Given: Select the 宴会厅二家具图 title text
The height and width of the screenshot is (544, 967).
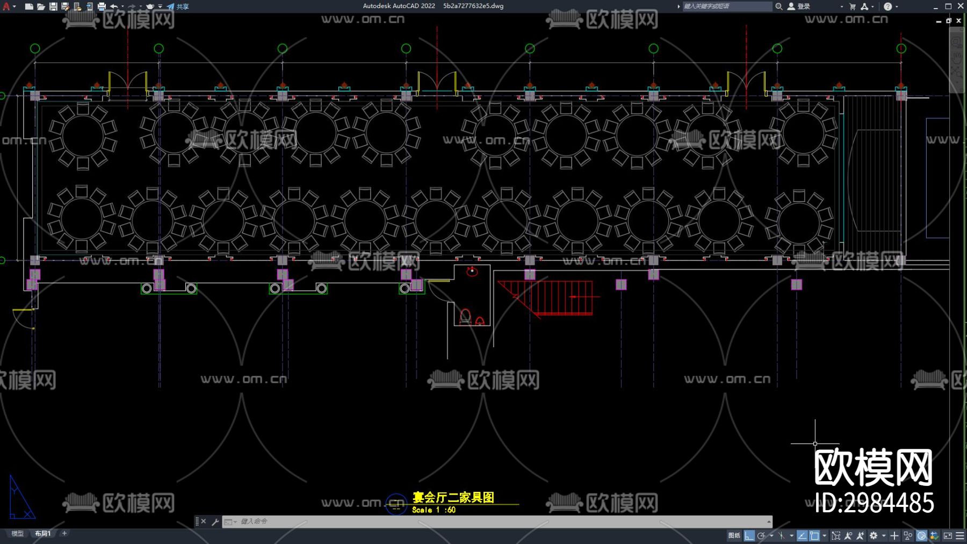Looking at the screenshot, I should (453, 497).
